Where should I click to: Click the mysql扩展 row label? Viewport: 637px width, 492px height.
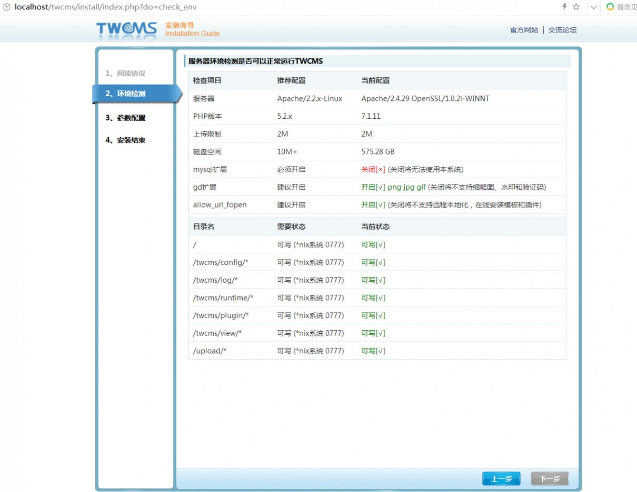pyautogui.click(x=210, y=169)
